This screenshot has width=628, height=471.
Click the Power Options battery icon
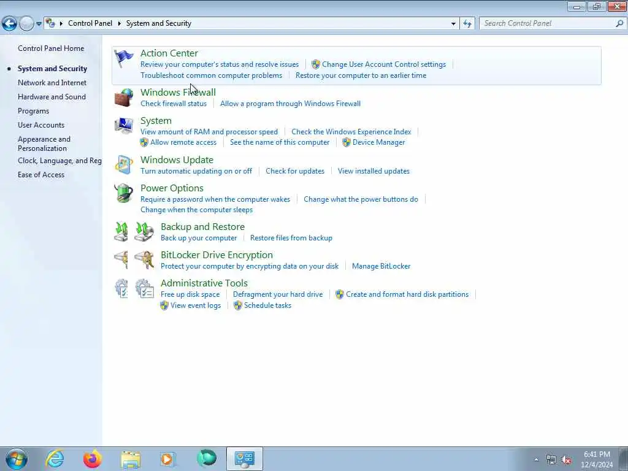[124, 193]
